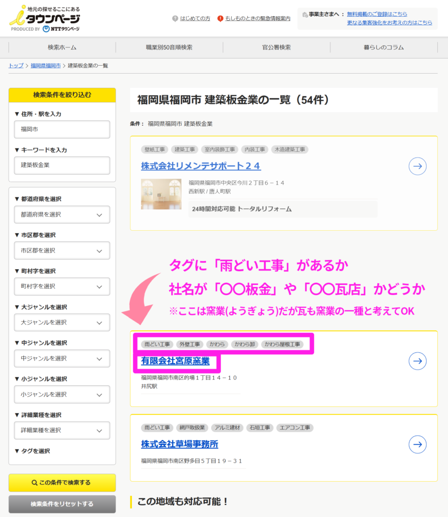Open the 都道府県を選択 dropdown
This screenshot has width=448, height=517.
pyautogui.click(x=62, y=215)
